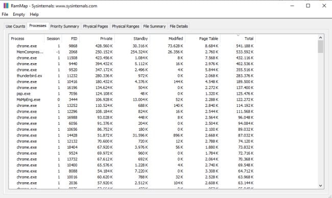
Task: Open the Empty menu
Action: click(19, 14)
